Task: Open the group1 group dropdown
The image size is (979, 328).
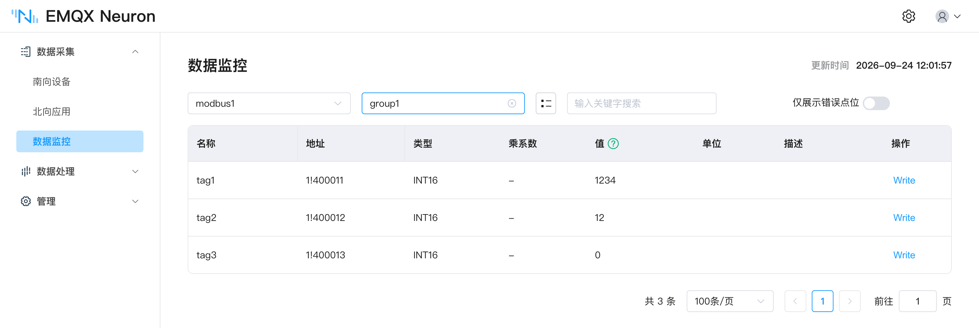Action: [443, 103]
